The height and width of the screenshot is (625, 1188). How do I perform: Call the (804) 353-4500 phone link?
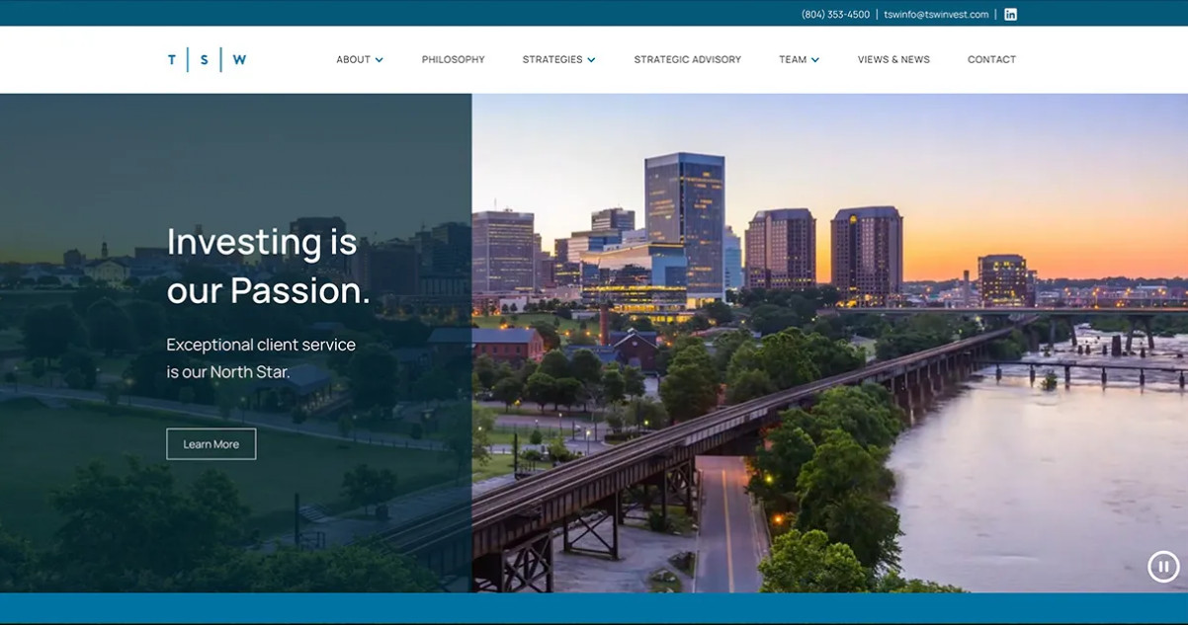836,15
